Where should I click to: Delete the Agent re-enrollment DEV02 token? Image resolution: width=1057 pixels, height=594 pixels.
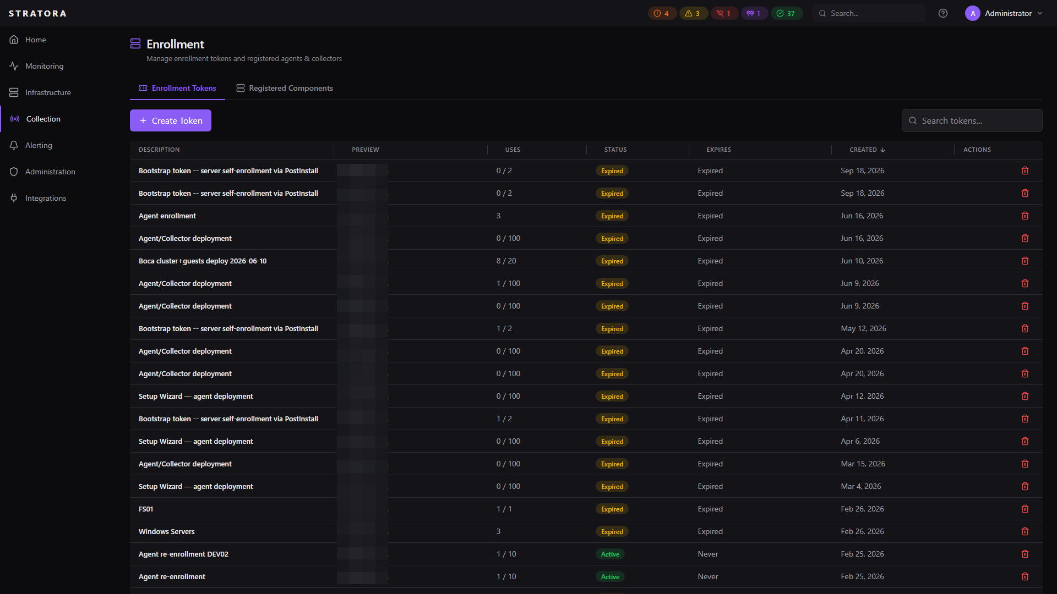1025,554
